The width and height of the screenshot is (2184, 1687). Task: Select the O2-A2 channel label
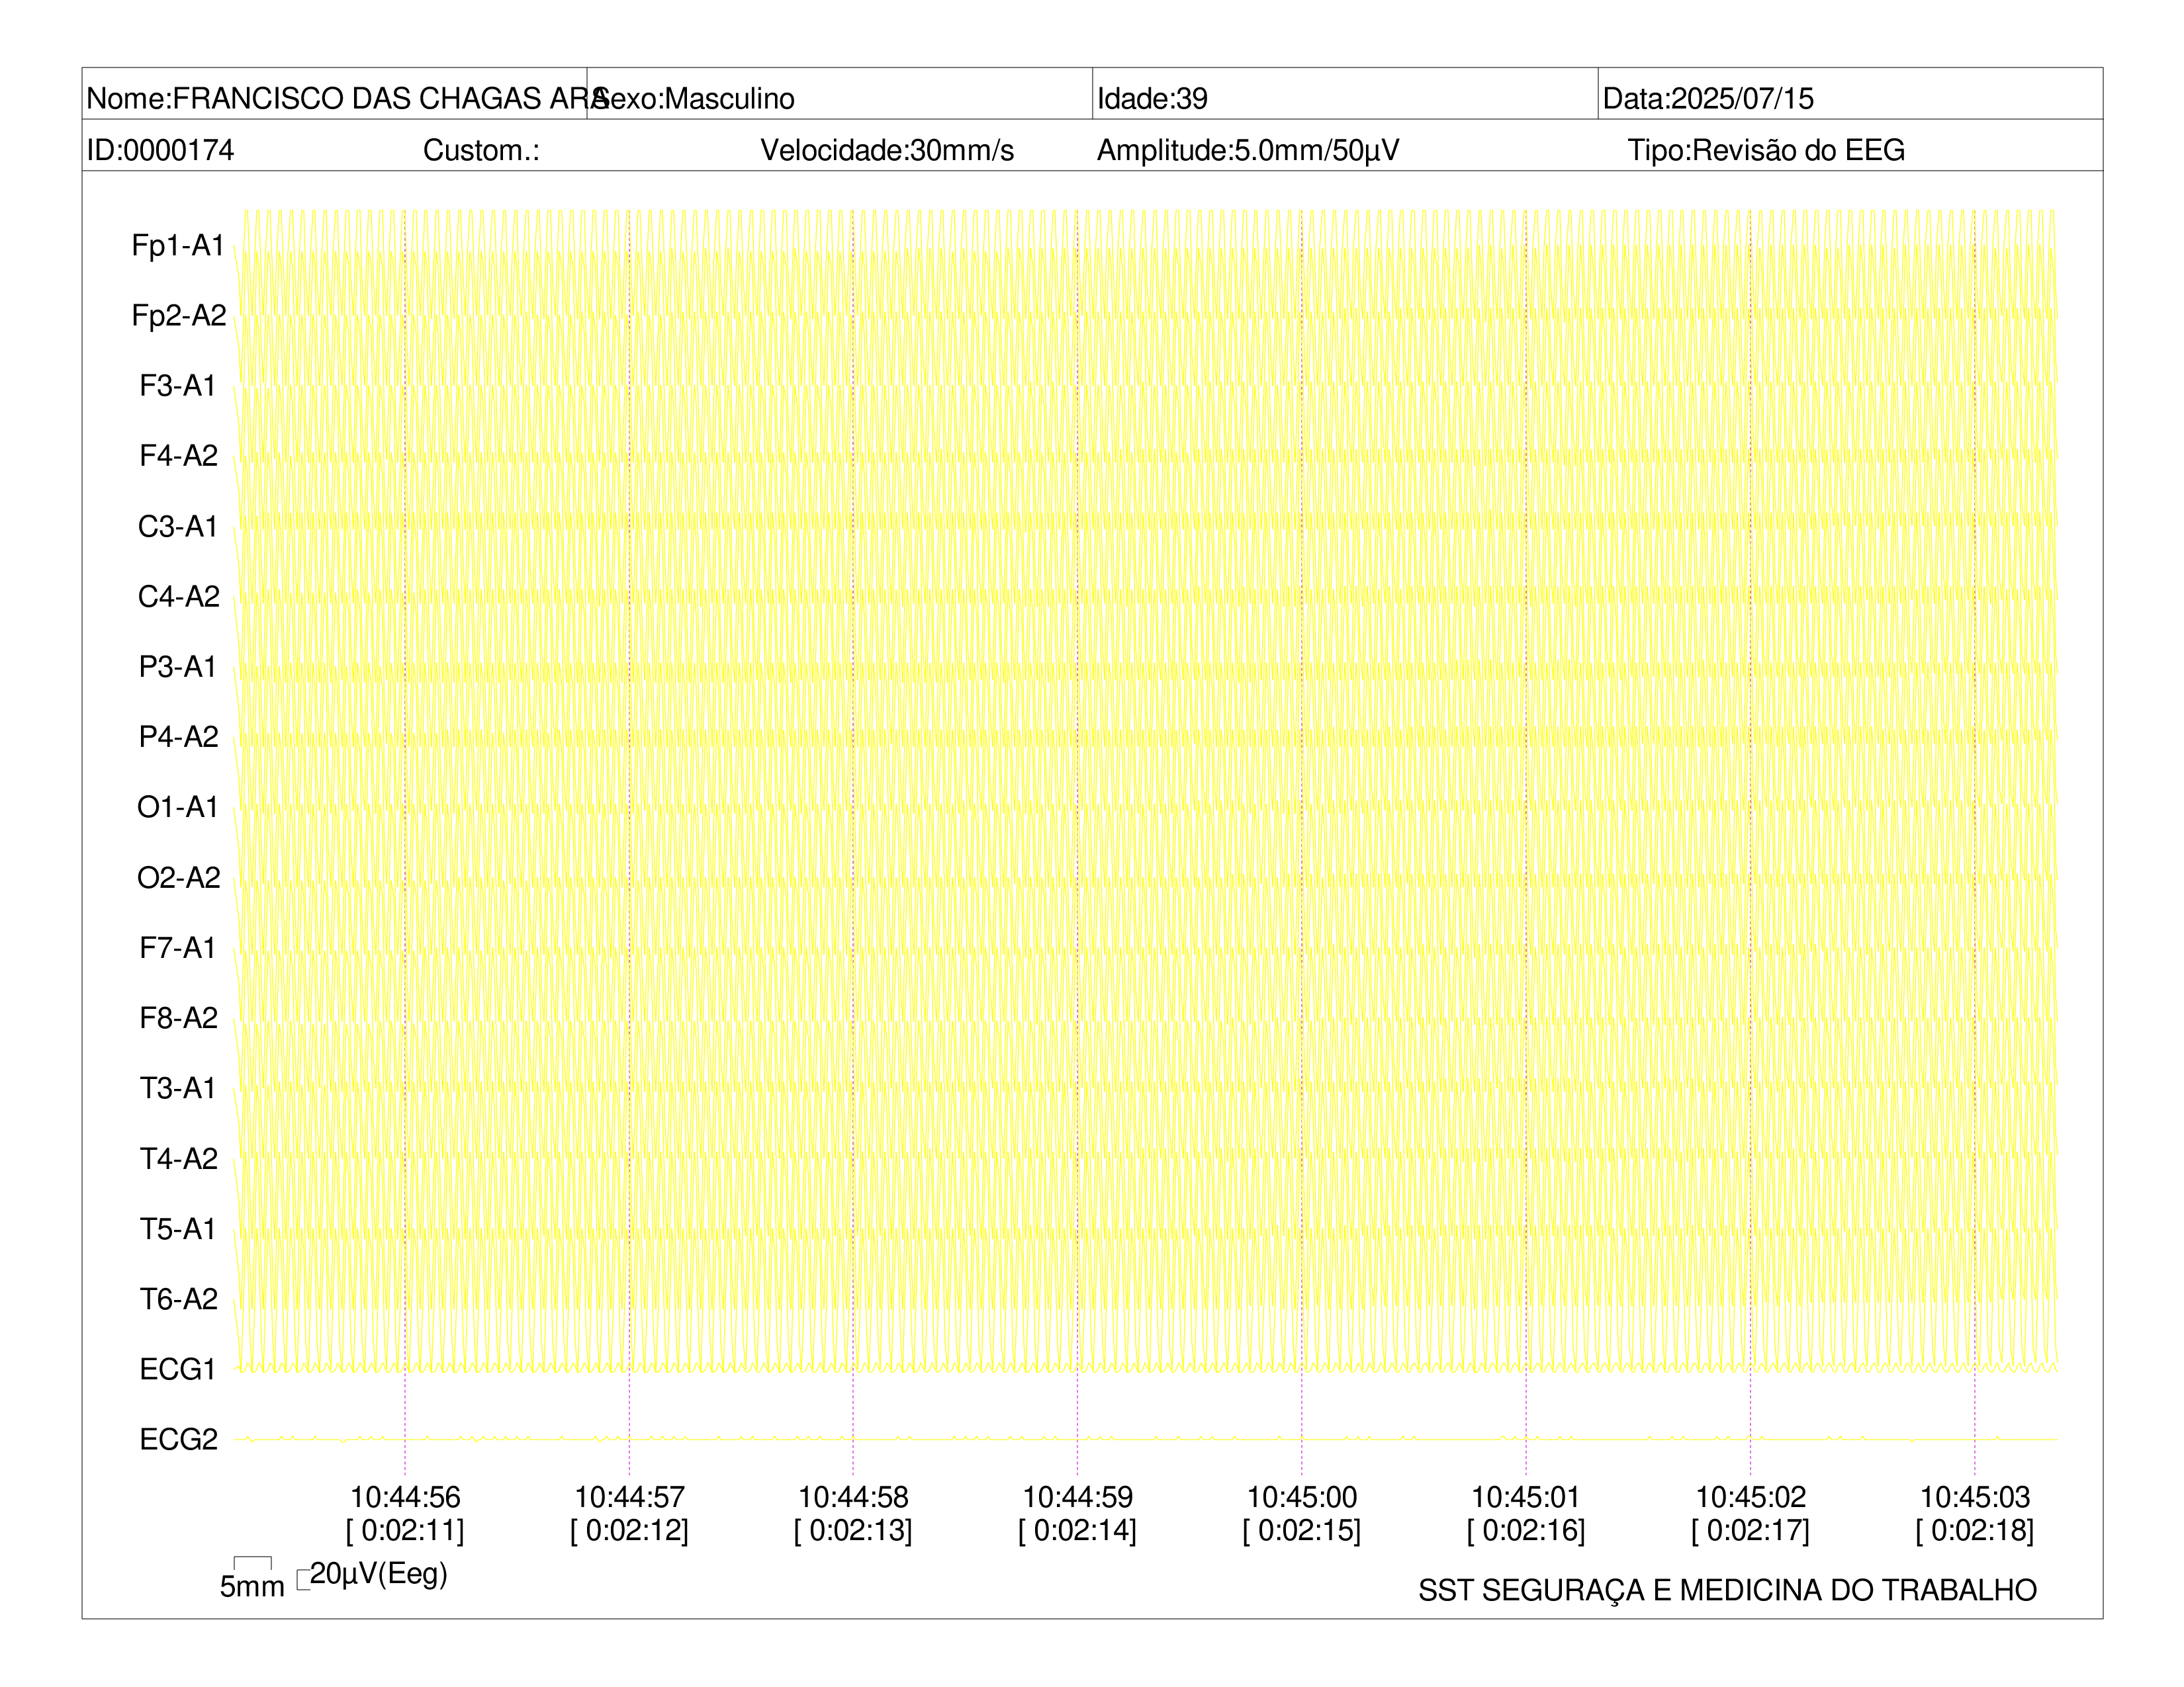(179, 877)
